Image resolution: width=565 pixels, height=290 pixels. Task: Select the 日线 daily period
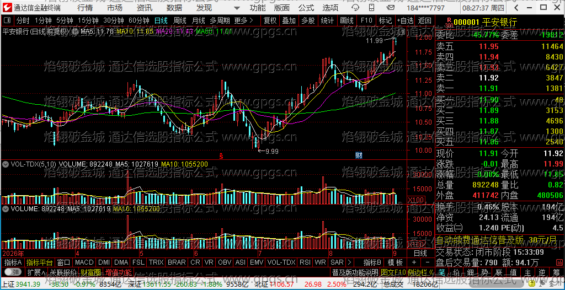pyautogui.click(x=161, y=20)
